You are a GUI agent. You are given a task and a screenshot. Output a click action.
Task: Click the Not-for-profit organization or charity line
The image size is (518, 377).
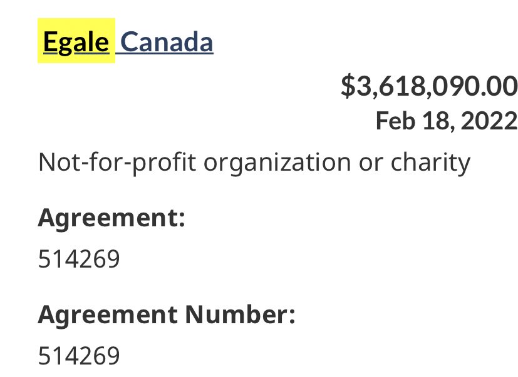coord(254,163)
